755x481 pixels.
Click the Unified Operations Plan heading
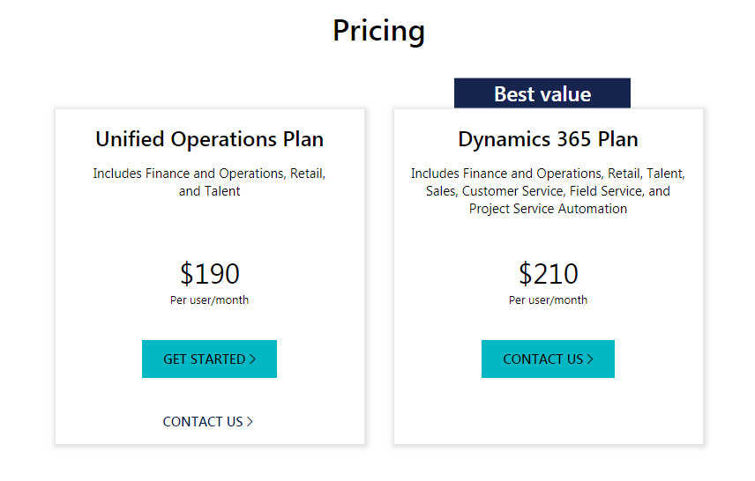tap(209, 139)
